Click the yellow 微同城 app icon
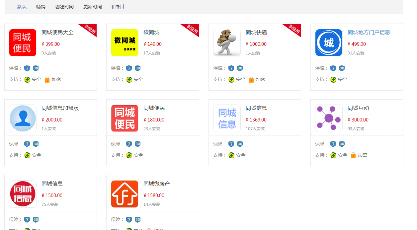 pyautogui.click(x=125, y=43)
